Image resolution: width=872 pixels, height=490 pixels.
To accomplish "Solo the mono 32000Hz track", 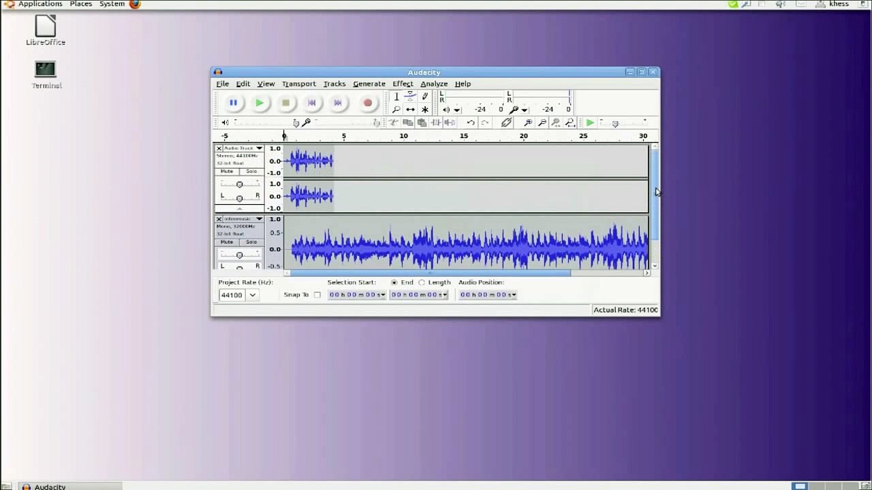I will point(251,242).
